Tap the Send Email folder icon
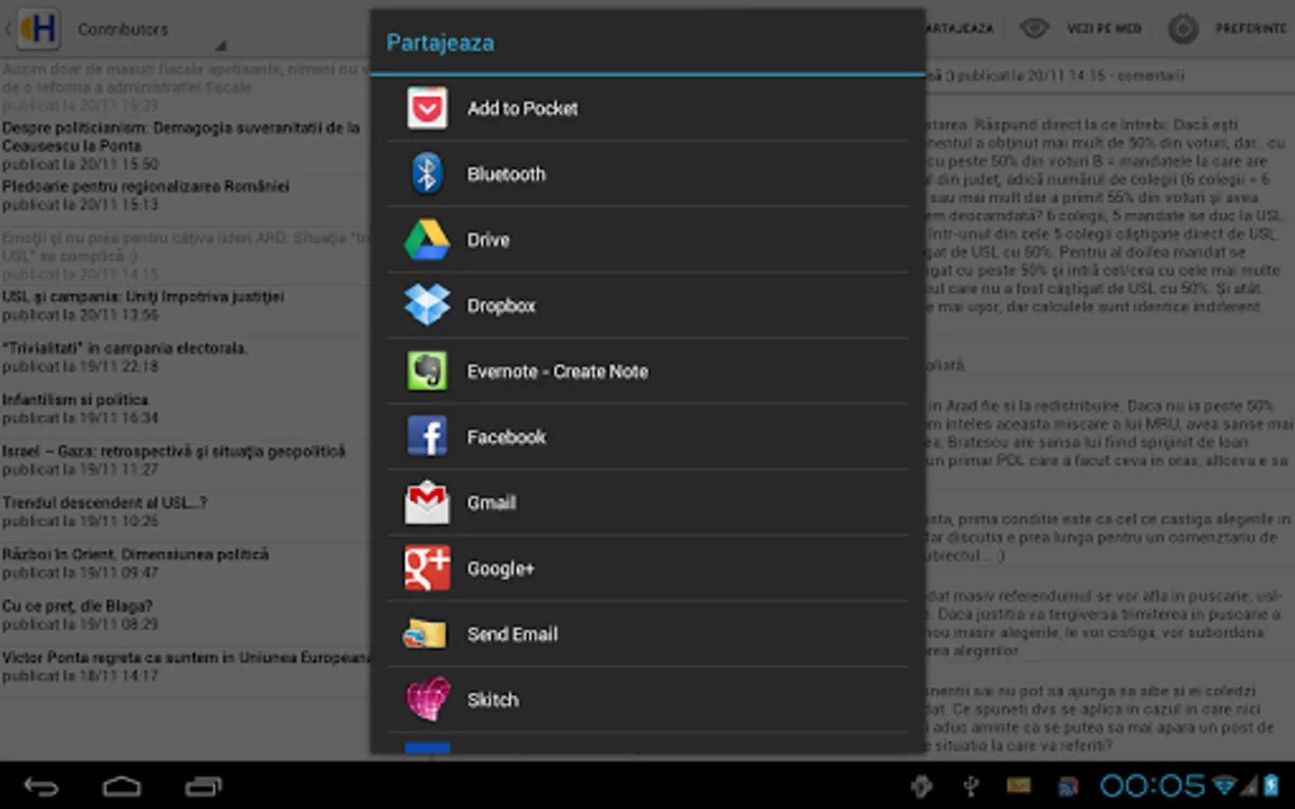 (425, 634)
